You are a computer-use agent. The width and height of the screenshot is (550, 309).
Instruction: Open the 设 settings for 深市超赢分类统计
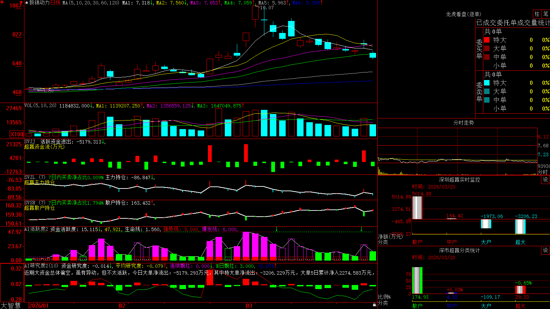click(x=545, y=250)
